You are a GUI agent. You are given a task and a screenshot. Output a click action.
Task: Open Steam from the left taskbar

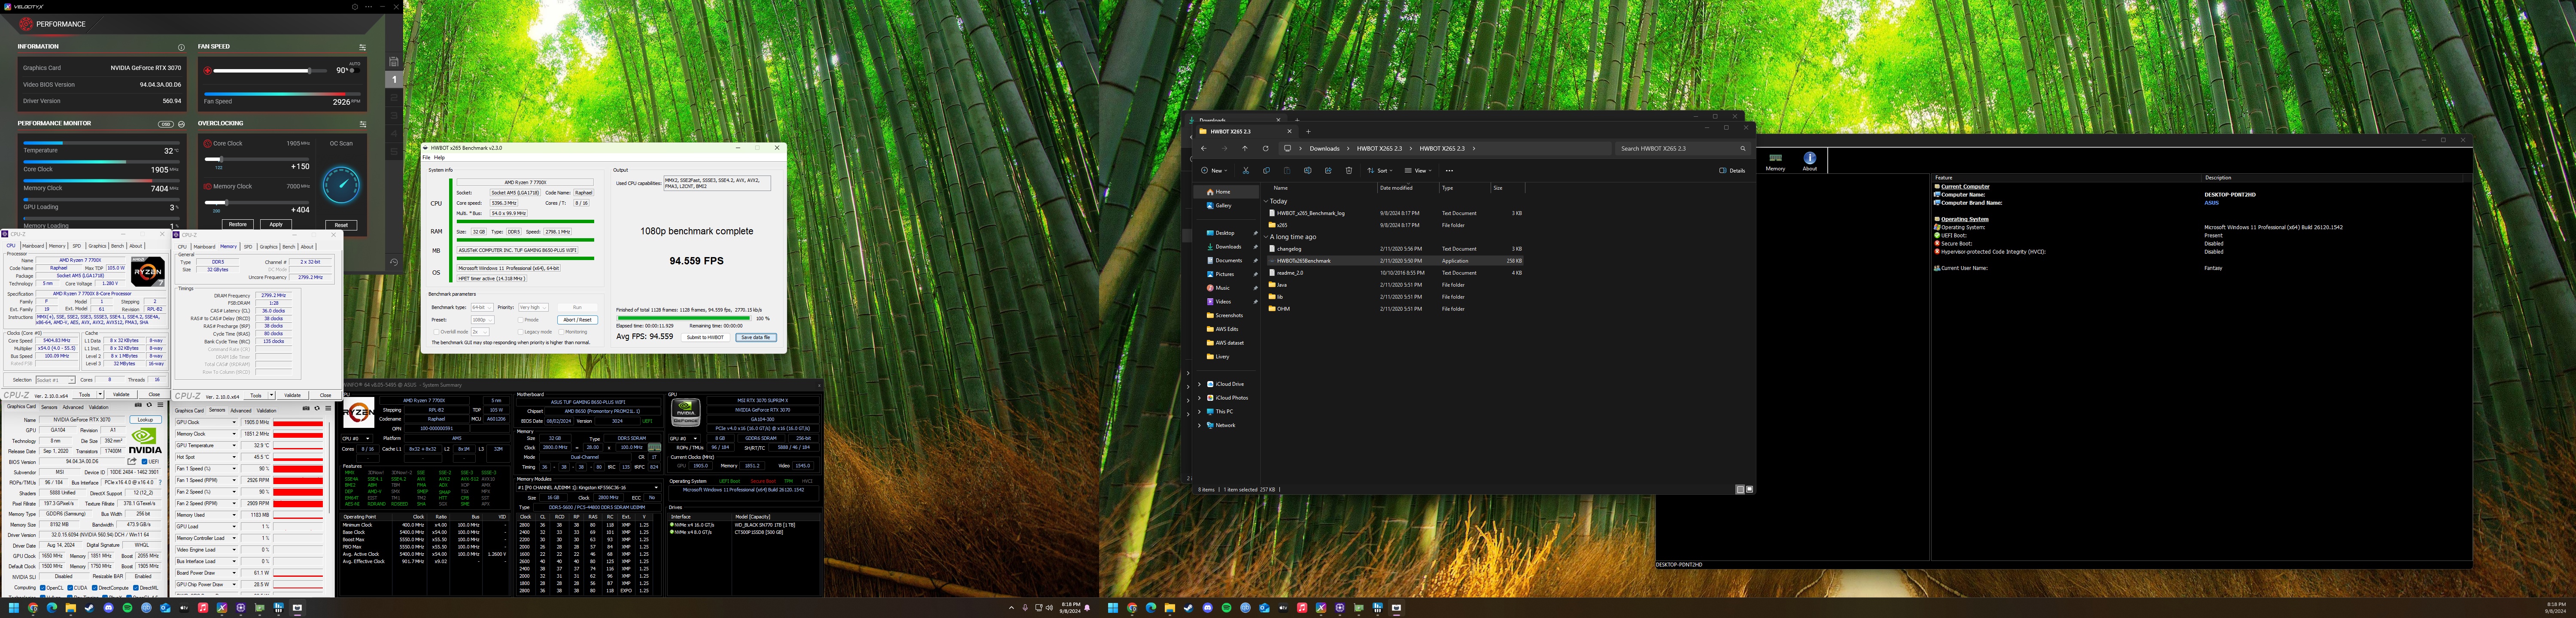click(x=89, y=608)
